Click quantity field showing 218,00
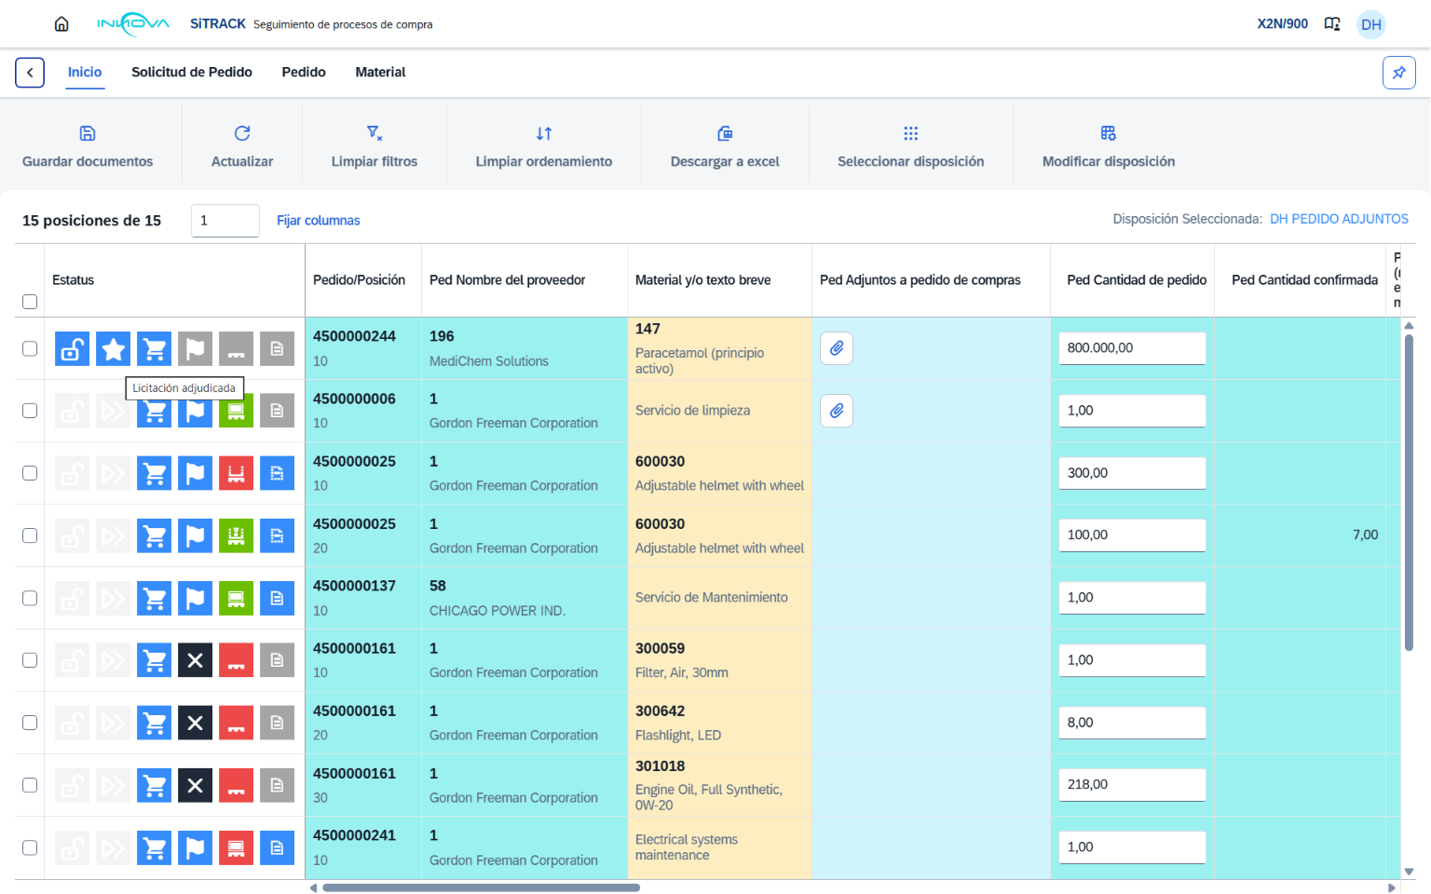This screenshot has width=1431, height=894. coord(1132,785)
